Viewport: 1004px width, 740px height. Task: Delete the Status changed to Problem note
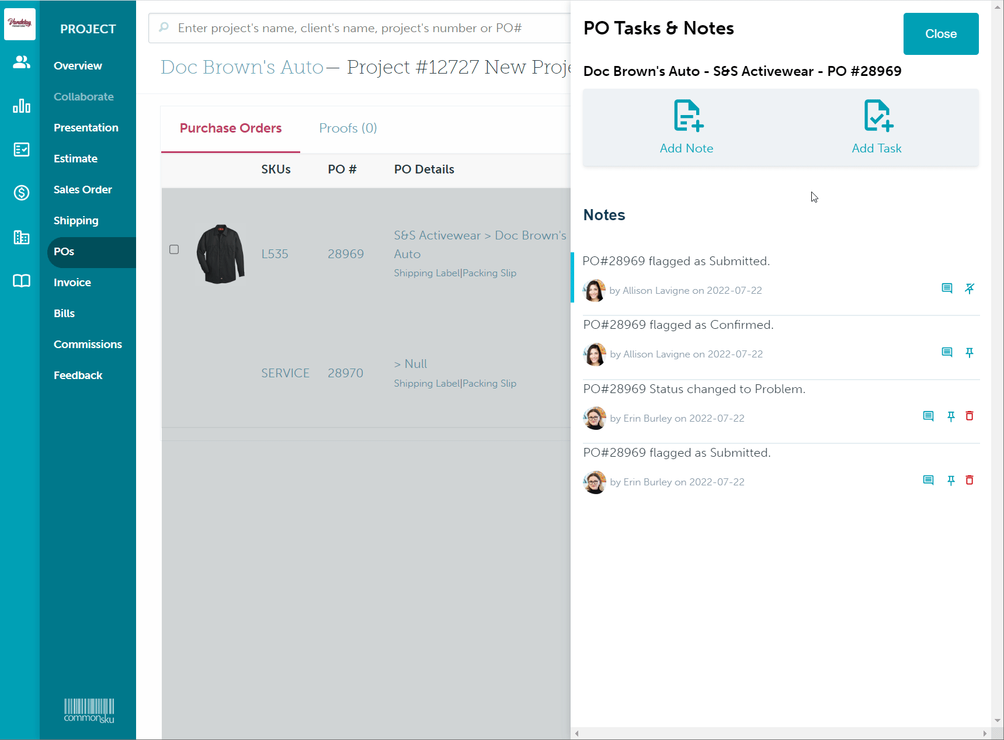(x=970, y=416)
